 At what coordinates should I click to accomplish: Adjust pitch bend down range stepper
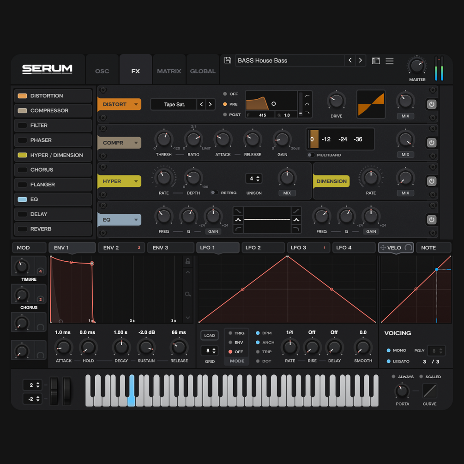tap(33, 399)
